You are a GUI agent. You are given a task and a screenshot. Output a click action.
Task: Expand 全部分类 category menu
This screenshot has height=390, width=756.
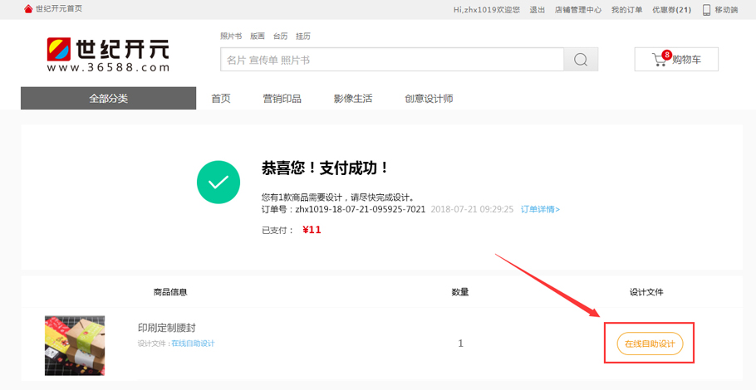tap(108, 98)
